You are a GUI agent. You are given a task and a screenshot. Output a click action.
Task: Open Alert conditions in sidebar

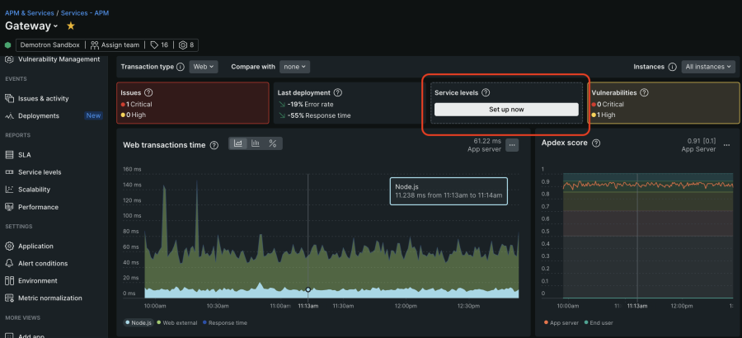coord(42,263)
